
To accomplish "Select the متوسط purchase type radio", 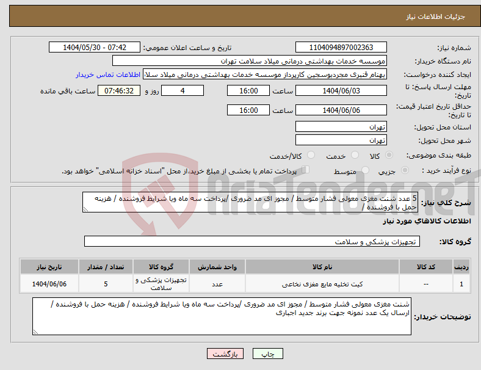I will pyautogui.click(x=365, y=170).
